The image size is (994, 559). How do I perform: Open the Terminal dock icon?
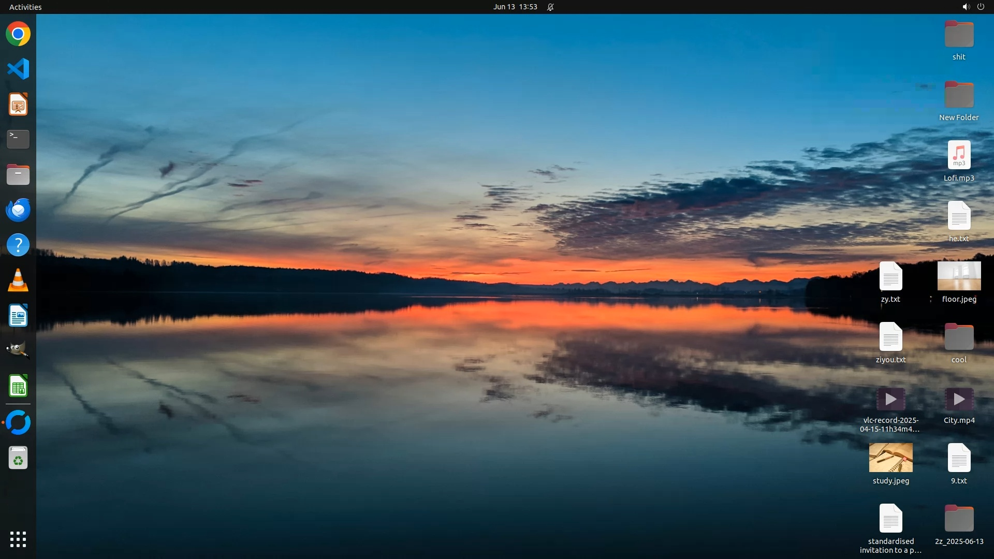pyautogui.click(x=18, y=139)
